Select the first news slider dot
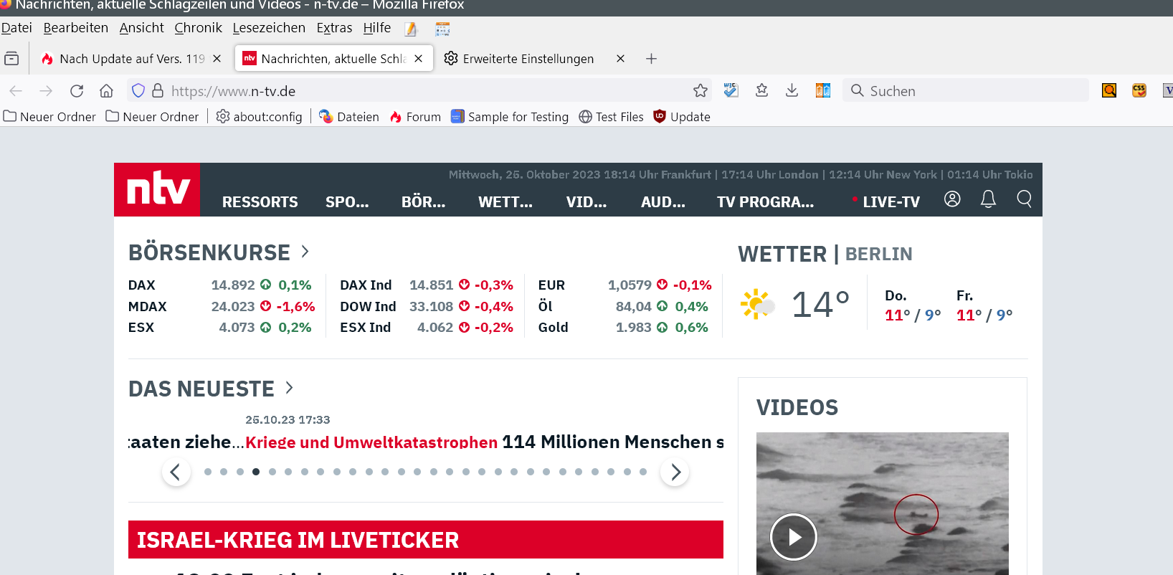Screen dimensions: 1173x575 tap(208, 472)
